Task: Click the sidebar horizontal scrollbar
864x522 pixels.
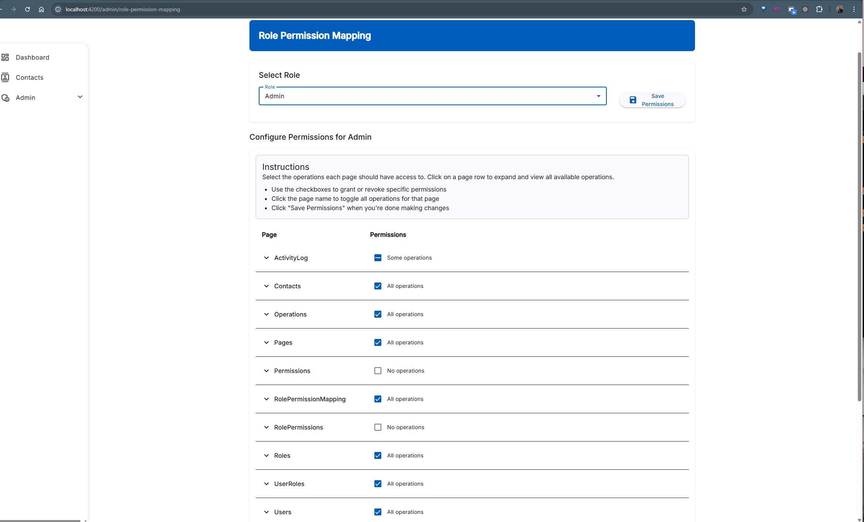Action: click(40, 520)
